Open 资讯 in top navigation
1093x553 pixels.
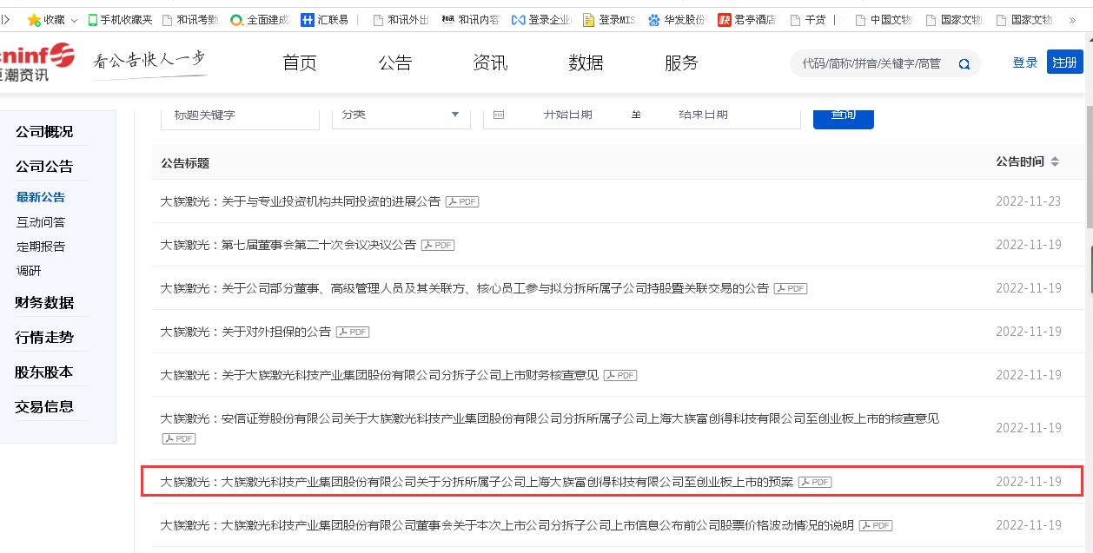pos(490,63)
